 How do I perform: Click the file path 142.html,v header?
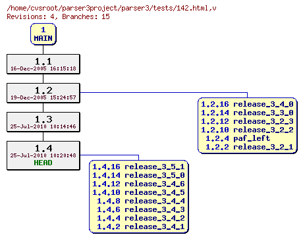tap(111, 9)
